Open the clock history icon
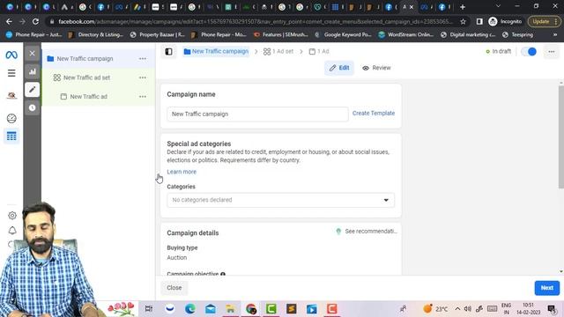 click(32, 107)
